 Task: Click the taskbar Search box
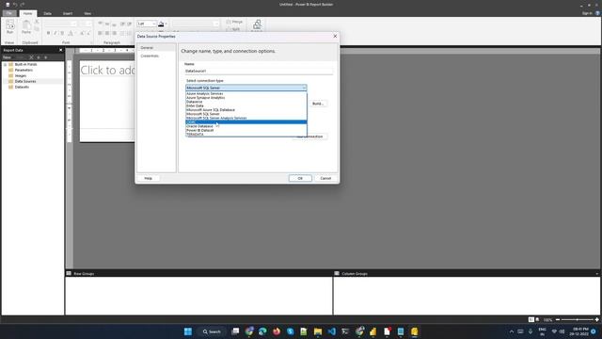point(212,331)
